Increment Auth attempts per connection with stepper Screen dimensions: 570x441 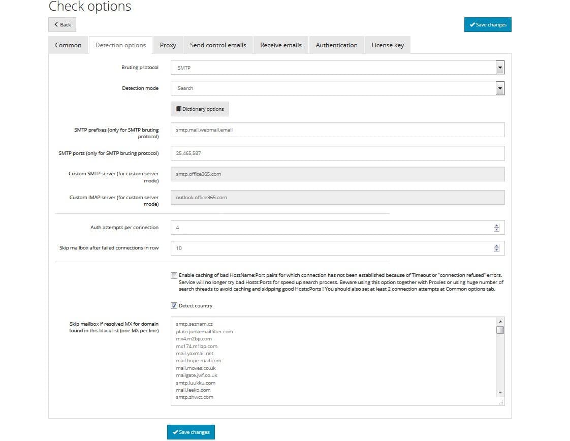(496, 226)
